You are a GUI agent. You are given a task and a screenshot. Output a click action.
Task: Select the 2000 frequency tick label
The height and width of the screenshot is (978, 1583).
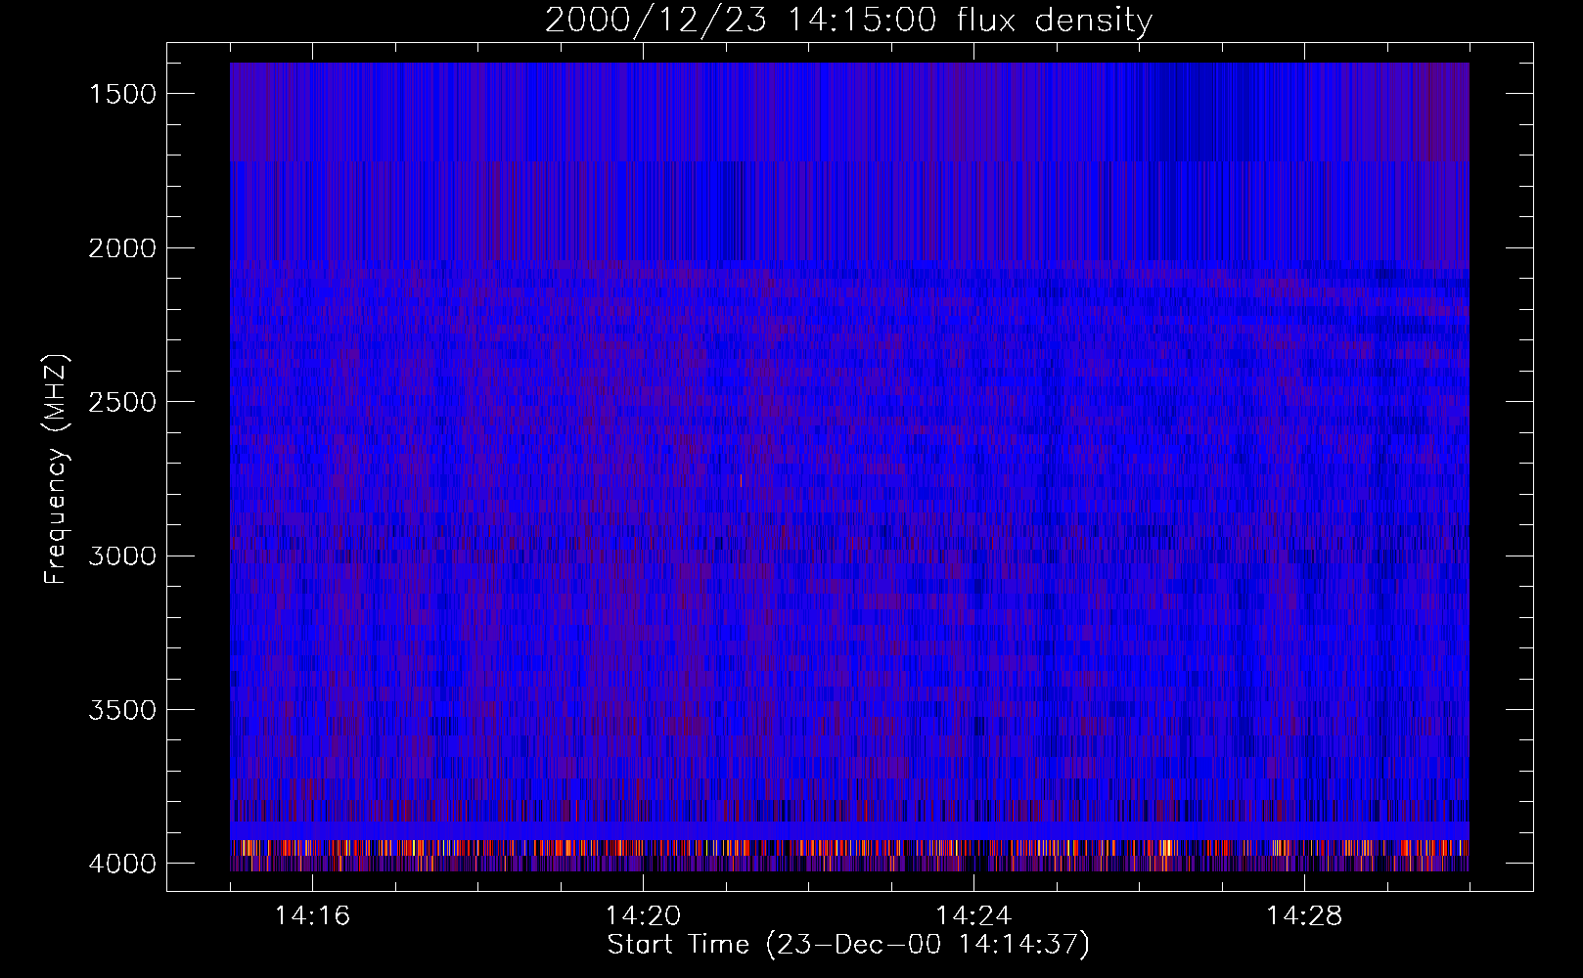[122, 248]
